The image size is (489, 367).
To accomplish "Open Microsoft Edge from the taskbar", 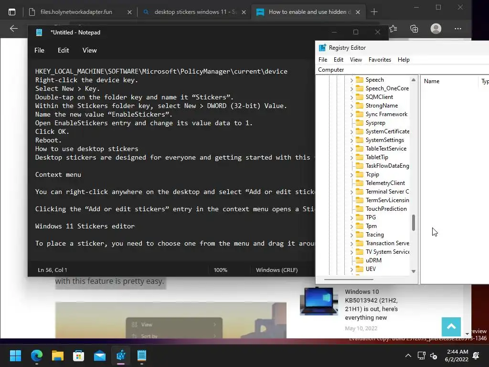I will point(37,356).
